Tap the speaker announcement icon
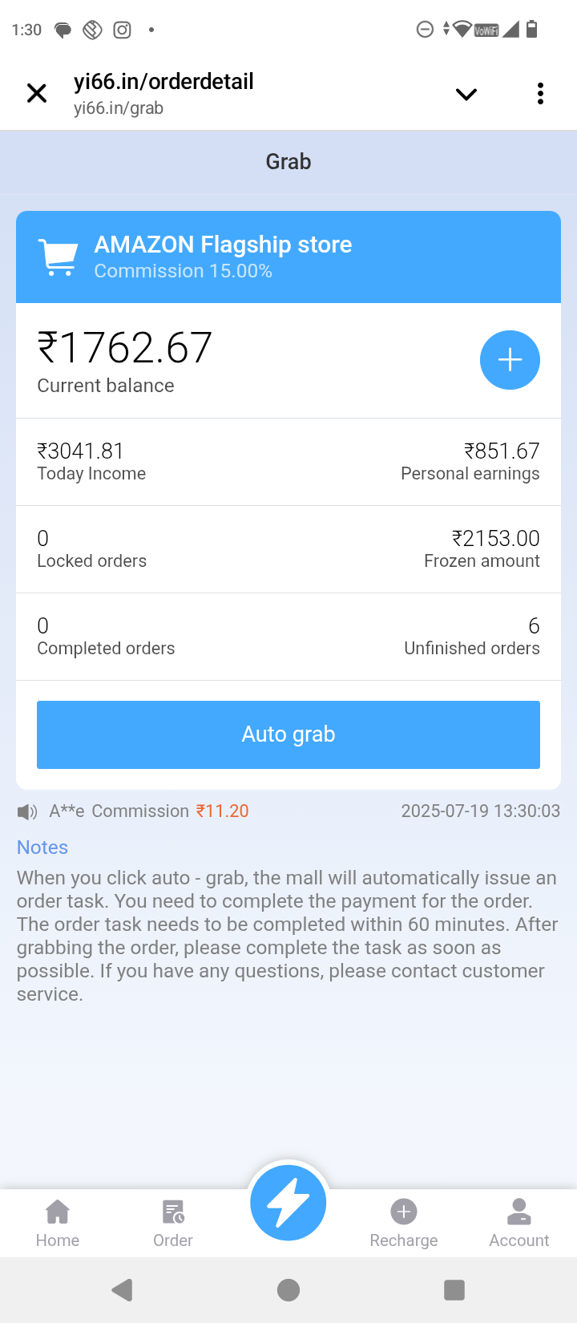Viewport: 577px width, 1323px height. click(x=27, y=812)
